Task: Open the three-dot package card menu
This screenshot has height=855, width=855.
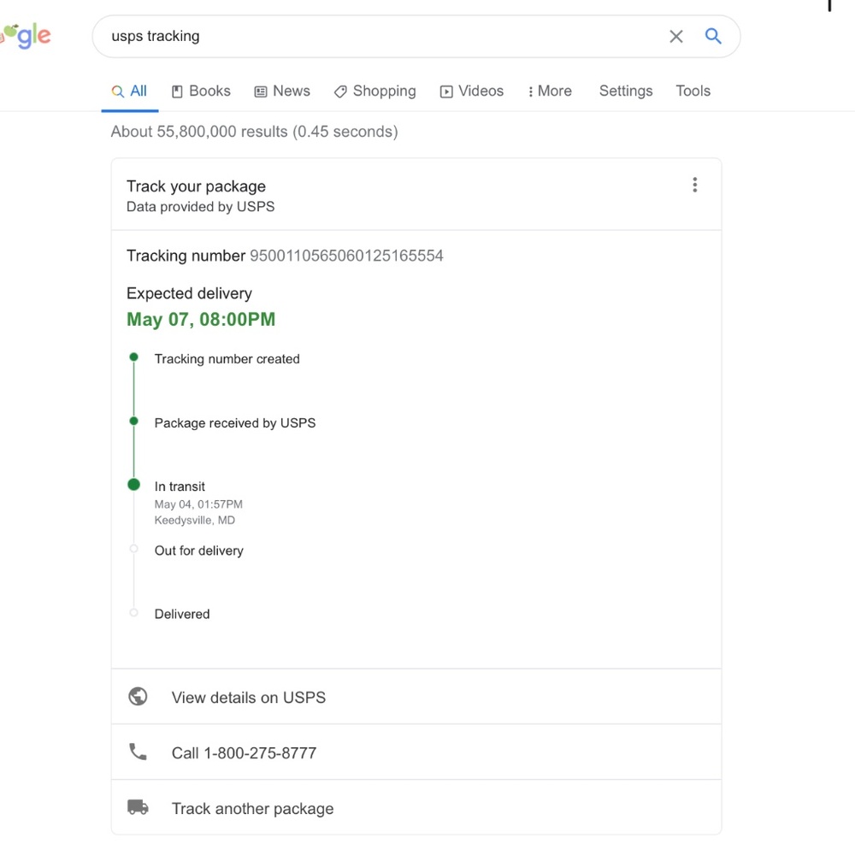Action: (x=694, y=185)
